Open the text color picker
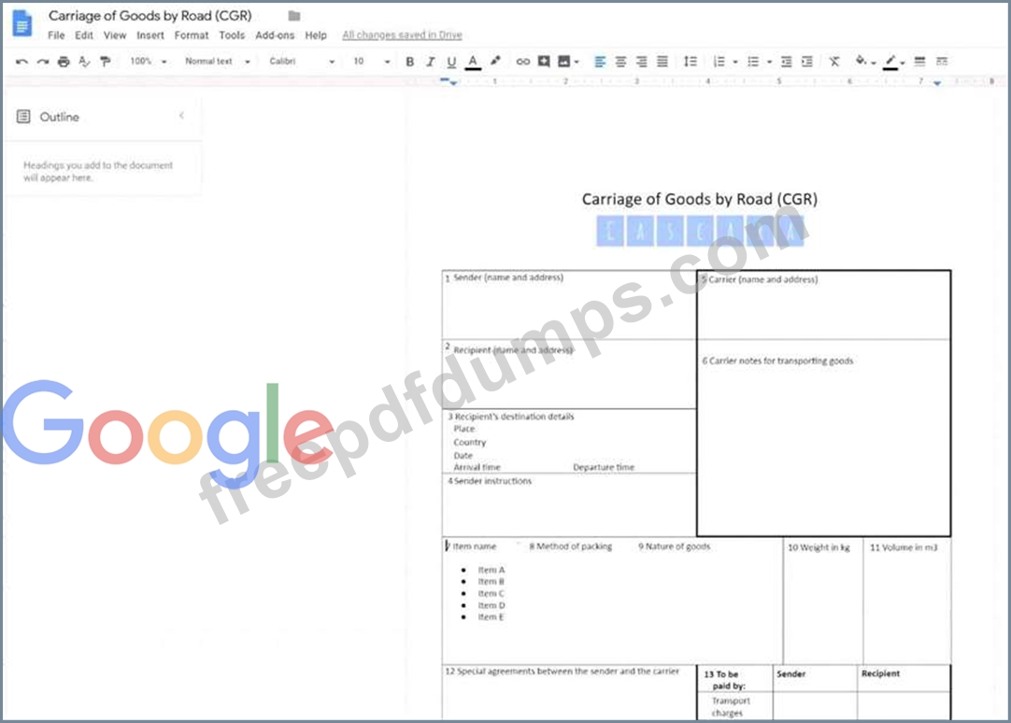Screen dimensions: 1011x723 [473, 62]
